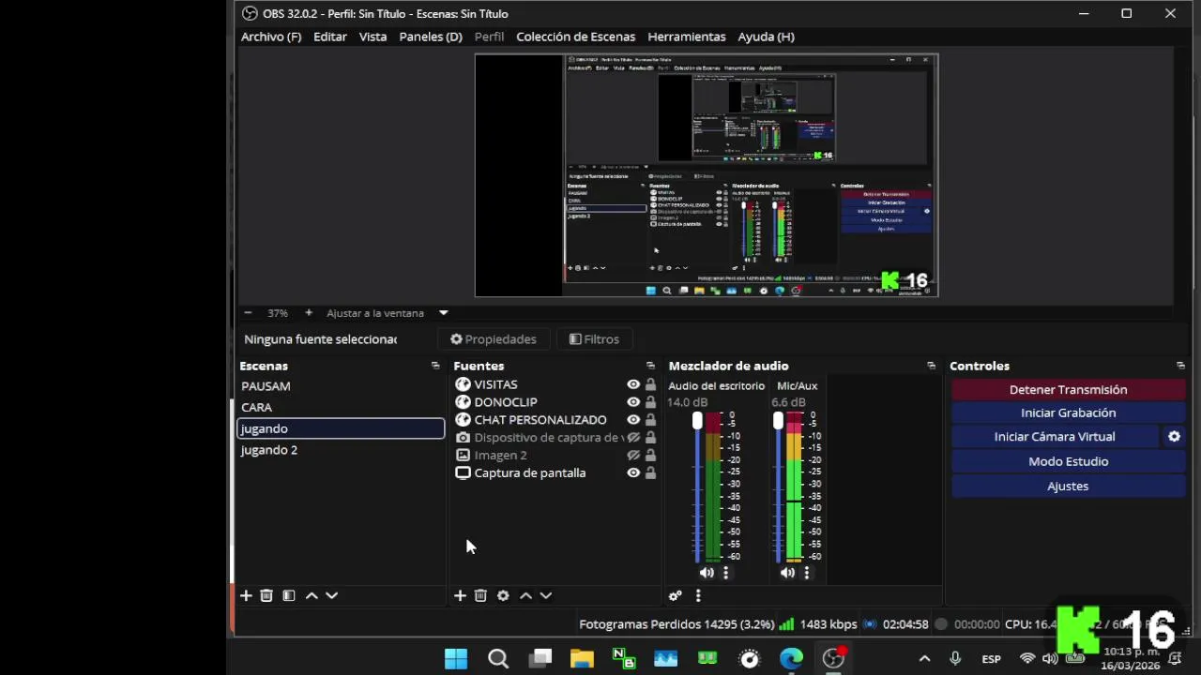
Task: Open Ajustes from Controles
Action: point(1068,486)
